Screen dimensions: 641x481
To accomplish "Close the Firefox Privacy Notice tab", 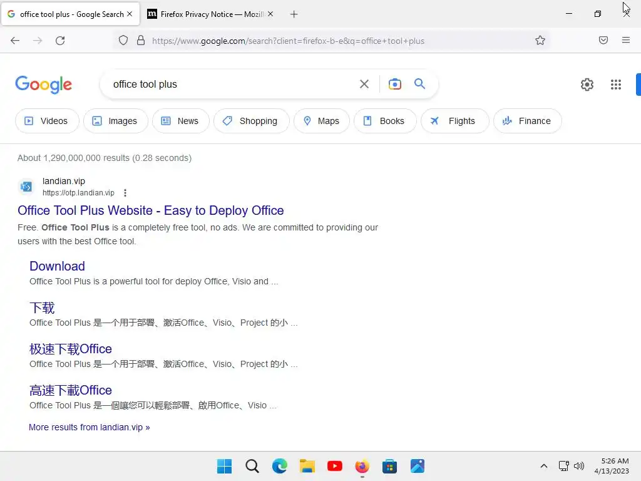I will click(270, 14).
